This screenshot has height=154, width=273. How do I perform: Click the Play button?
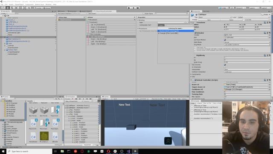(x=129, y=8)
